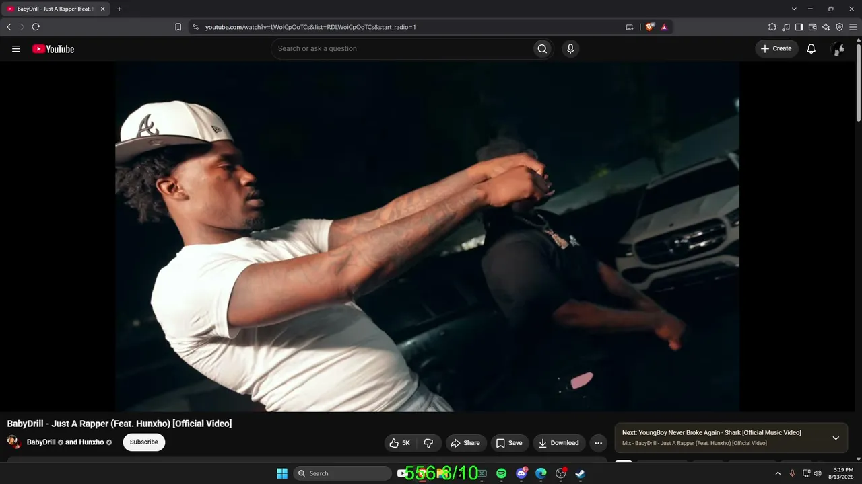Viewport: 862px width, 484px height.
Task: Click the Create button
Action: point(776,48)
